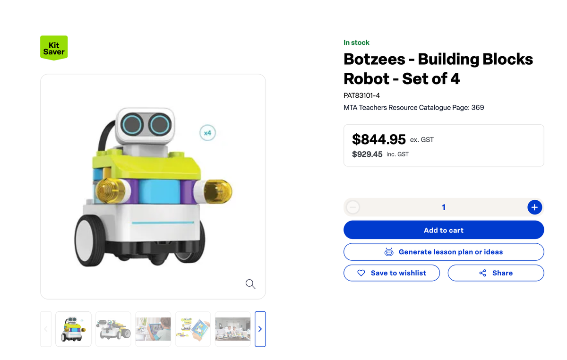Click Generate lesson plan or ideas

450,252
